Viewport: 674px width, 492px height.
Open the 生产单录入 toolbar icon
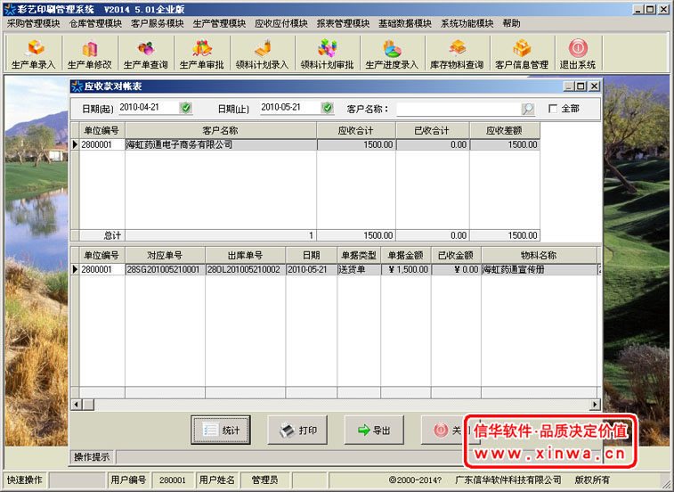click(34, 54)
